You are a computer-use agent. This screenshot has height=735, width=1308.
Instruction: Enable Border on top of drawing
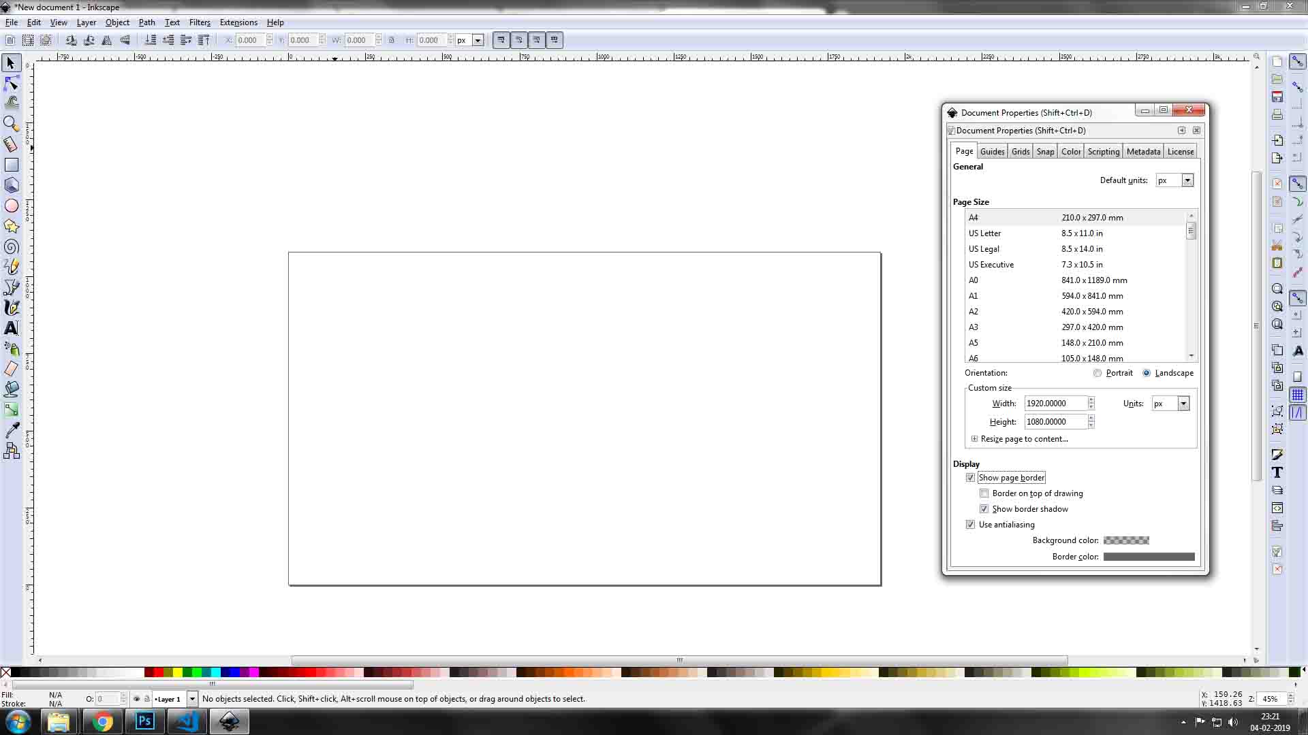(984, 493)
